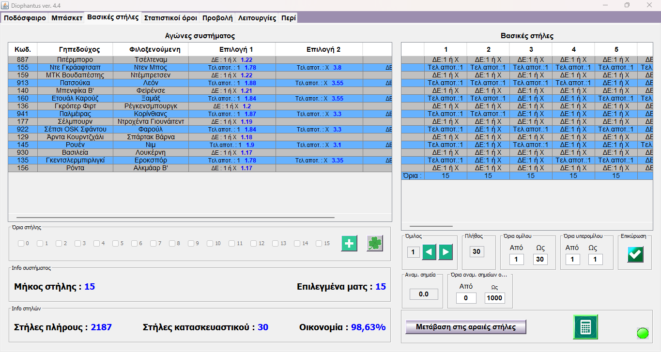Select the Βασικές στήλες tab
Viewport: 661px width, 352px height.
(113, 17)
